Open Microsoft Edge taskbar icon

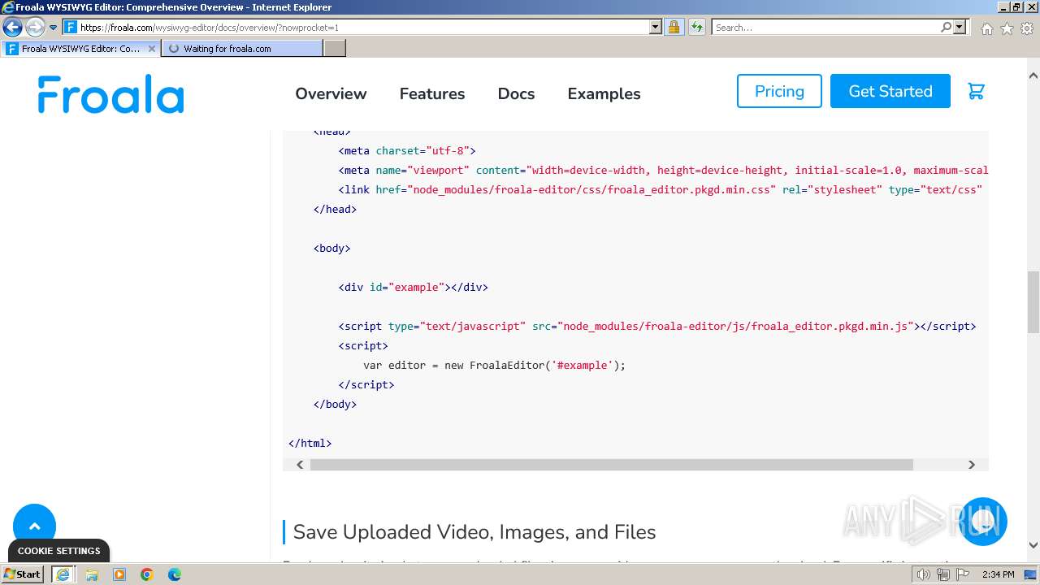click(x=175, y=574)
